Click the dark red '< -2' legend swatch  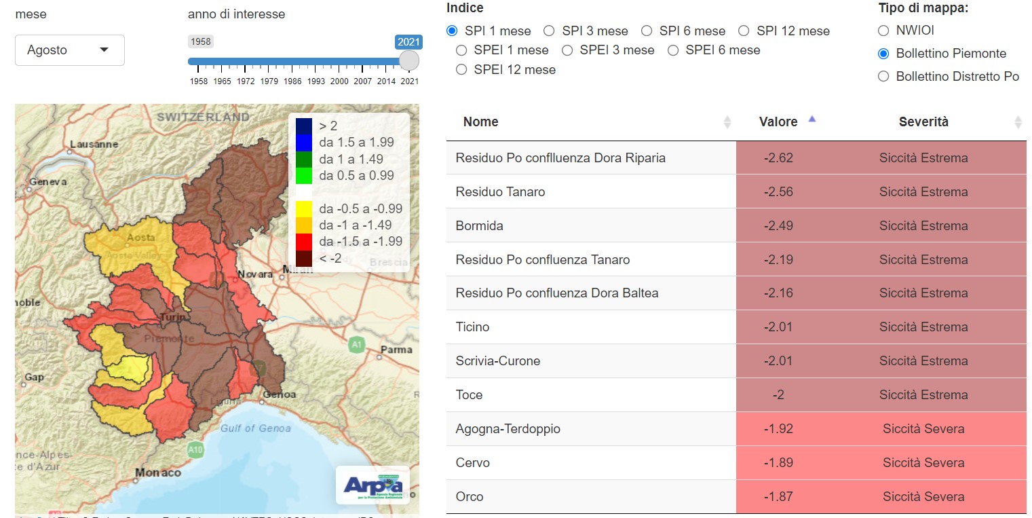tap(304, 258)
